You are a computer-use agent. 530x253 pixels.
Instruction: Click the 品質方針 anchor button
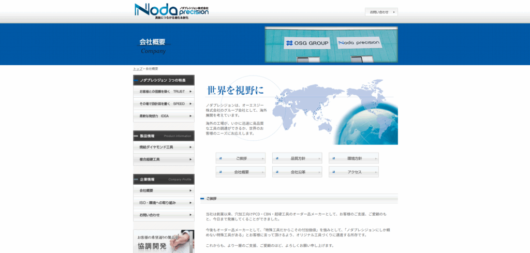click(x=297, y=158)
